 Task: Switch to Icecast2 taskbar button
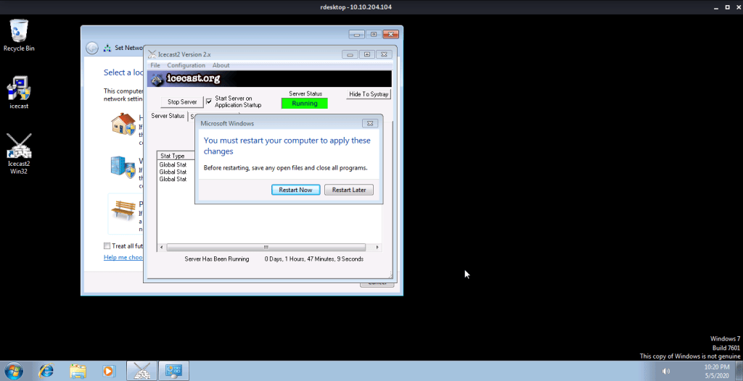click(x=141, y=371)
